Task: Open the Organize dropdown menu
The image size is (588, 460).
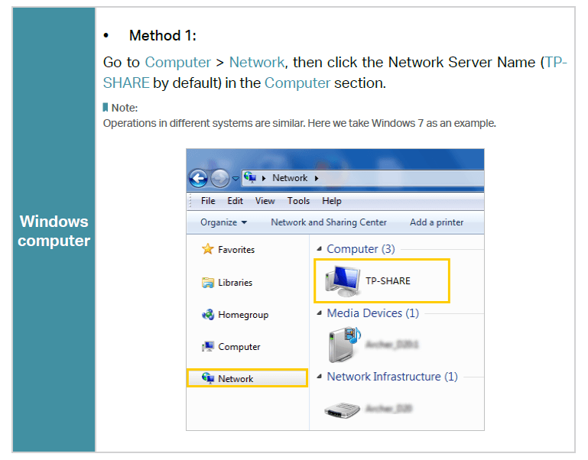Action: 223,222
